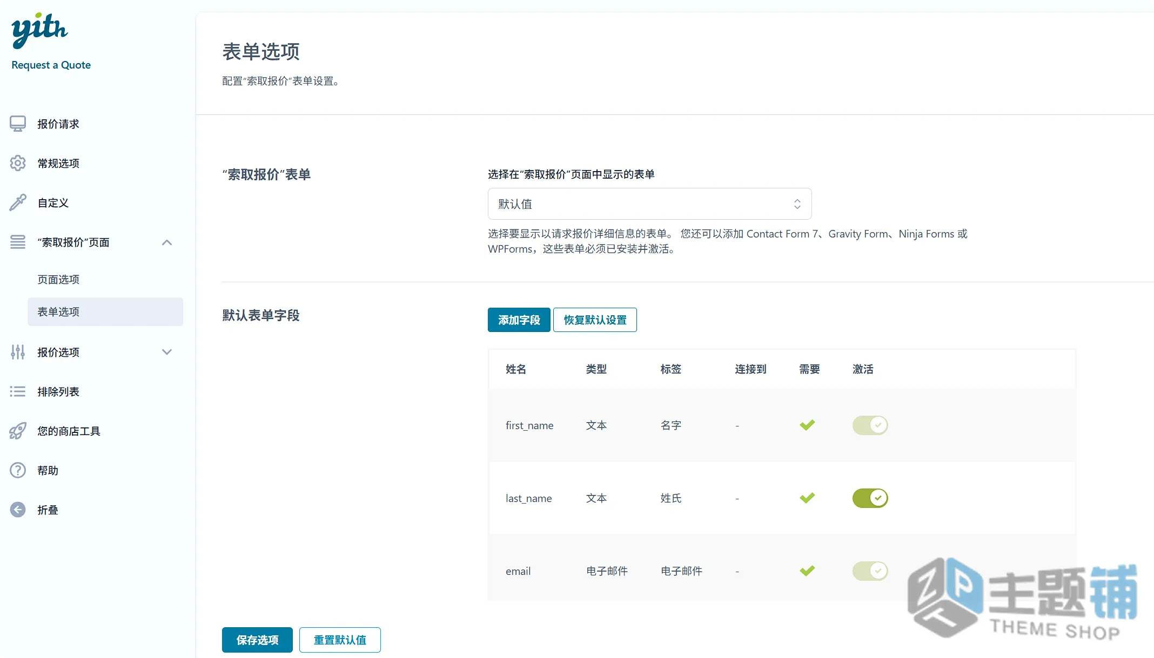Expand the 报价选项 submenu chevron

pos(167,352)
